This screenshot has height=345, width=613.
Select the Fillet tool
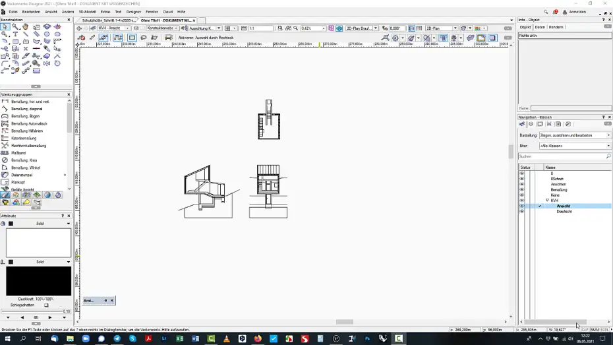pyautogui.click(x=5, y=63)
